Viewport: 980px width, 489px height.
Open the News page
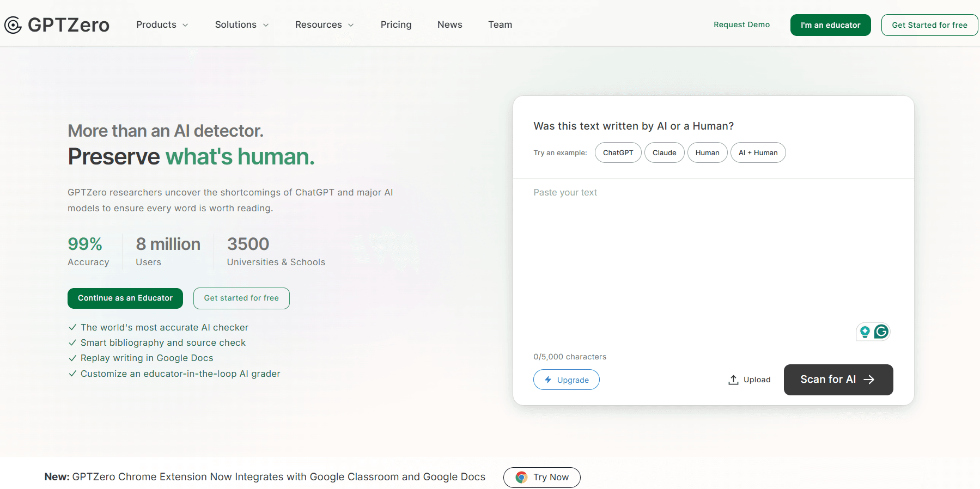point(449,25)
